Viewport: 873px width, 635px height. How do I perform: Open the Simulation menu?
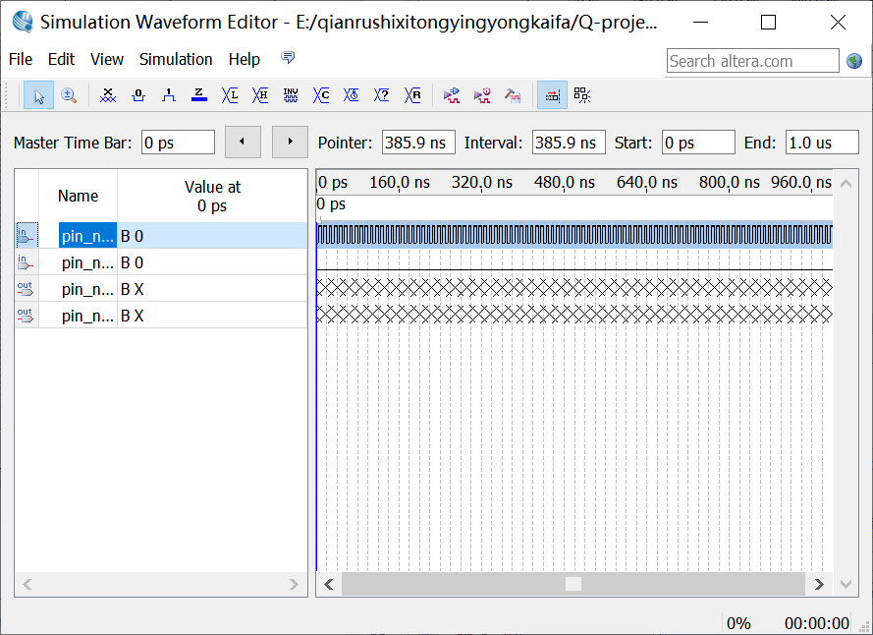point(176,59)
